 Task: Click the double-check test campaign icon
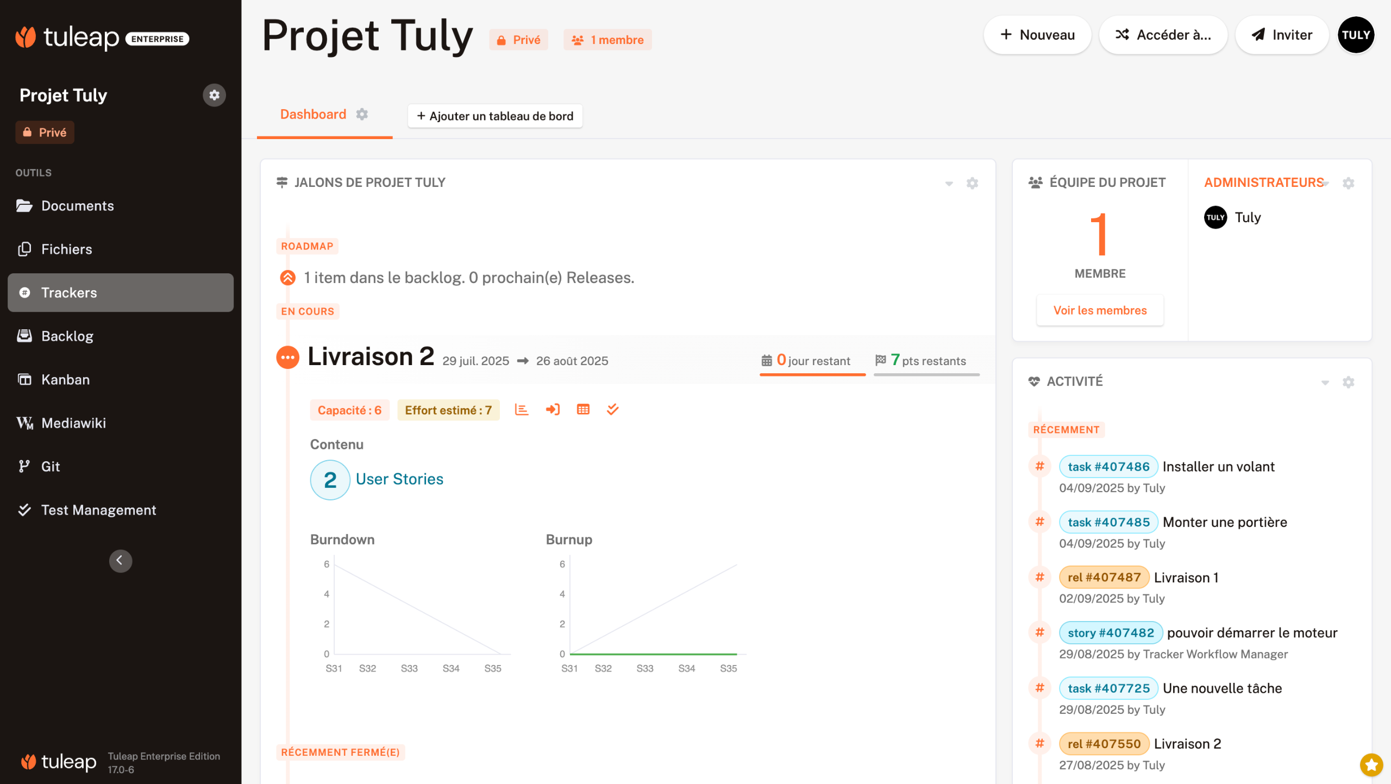click(612, 410)
